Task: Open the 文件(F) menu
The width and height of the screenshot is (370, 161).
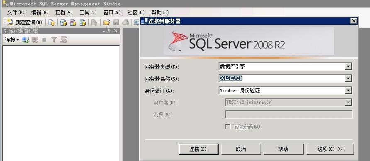Action: click(16, 12)
